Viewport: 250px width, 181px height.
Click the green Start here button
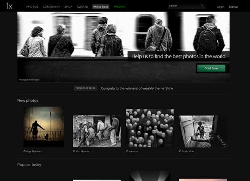[x=211, y=68]
